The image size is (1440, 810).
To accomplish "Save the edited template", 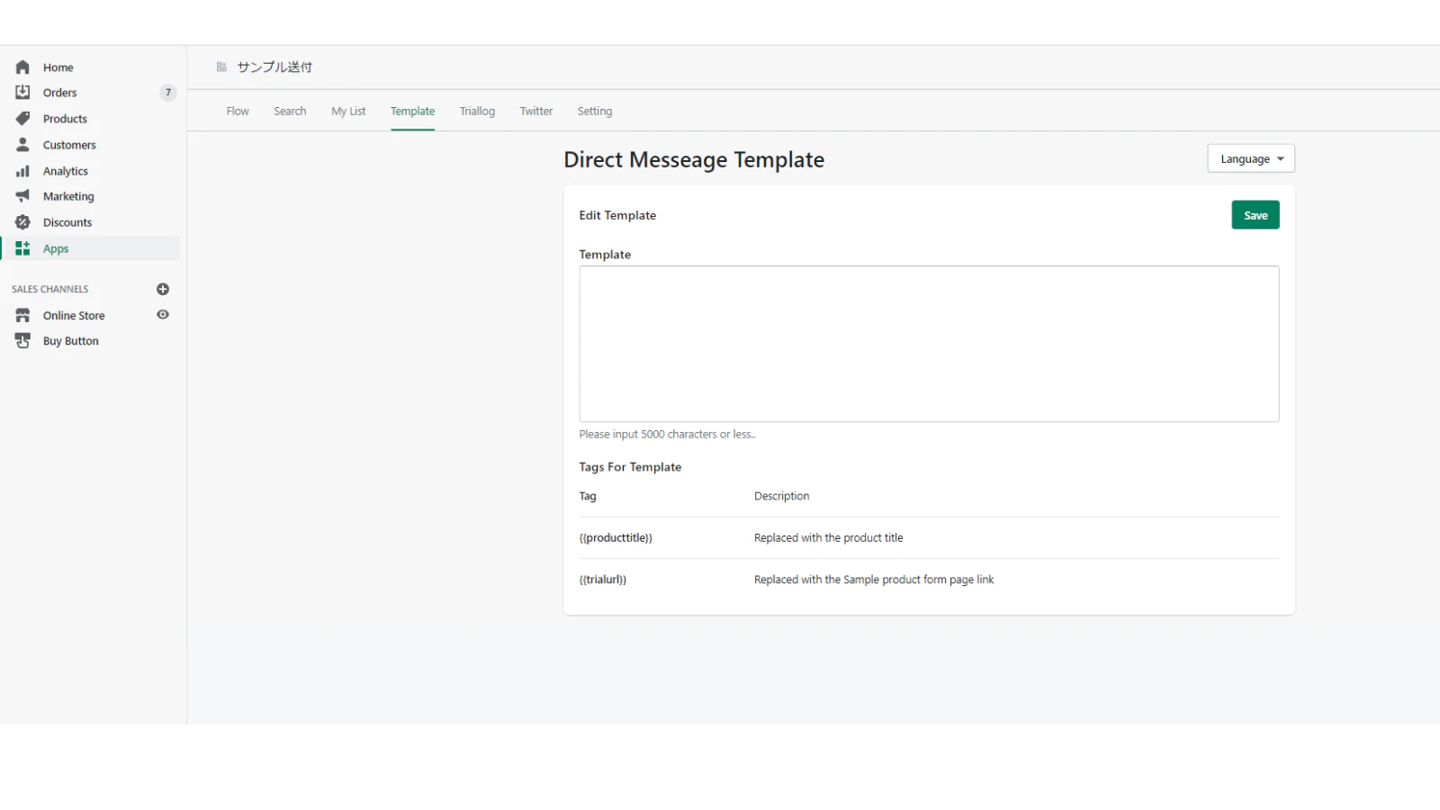I will pos(1255,216).
